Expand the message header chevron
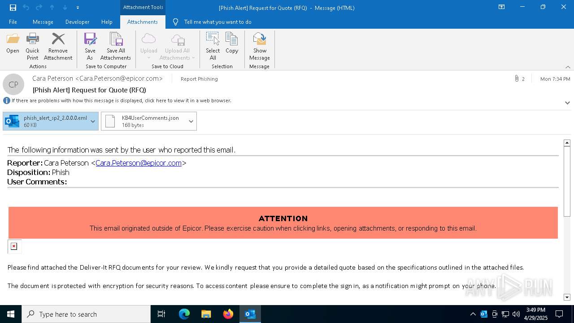This screenshot has height=323, width=574. [567, 103]
